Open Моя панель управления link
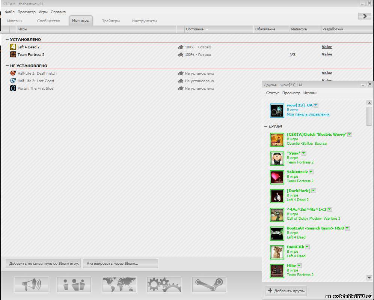The height and width of the screenshot is (300, 374). pos(308,114)
